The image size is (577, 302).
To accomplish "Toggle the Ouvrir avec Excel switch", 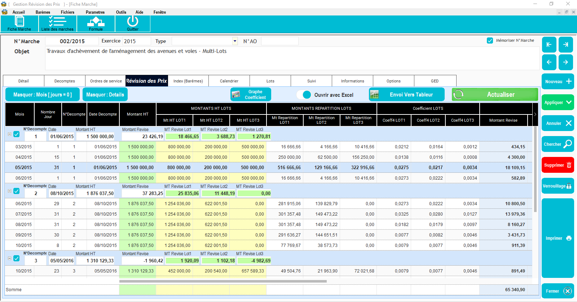I will 304,95.
